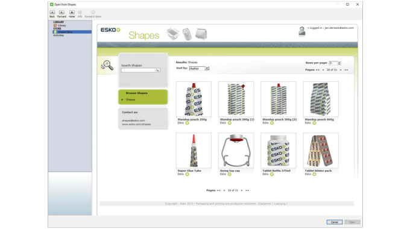The height and width of the screenshot is (229, 410).
Task: Open Standup pouch 300g (1) thumbnail
Action: (x=236, y=99)
